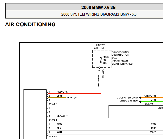Click vertical 'RED/GRN' wire label

point(98,81)
